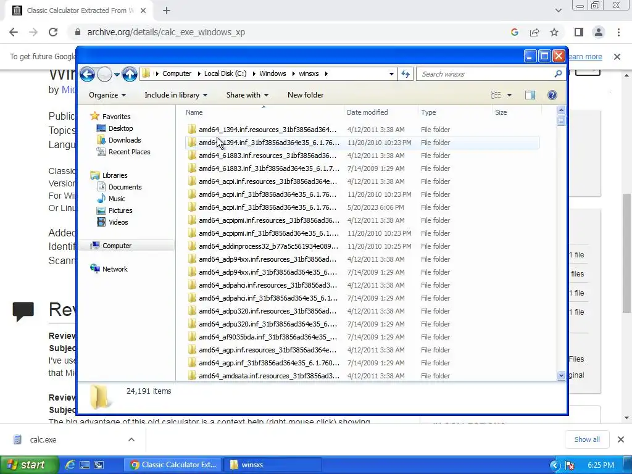This screenshot has width=632, height=474.
Task: Change the view layout icon
Action: 496,95
